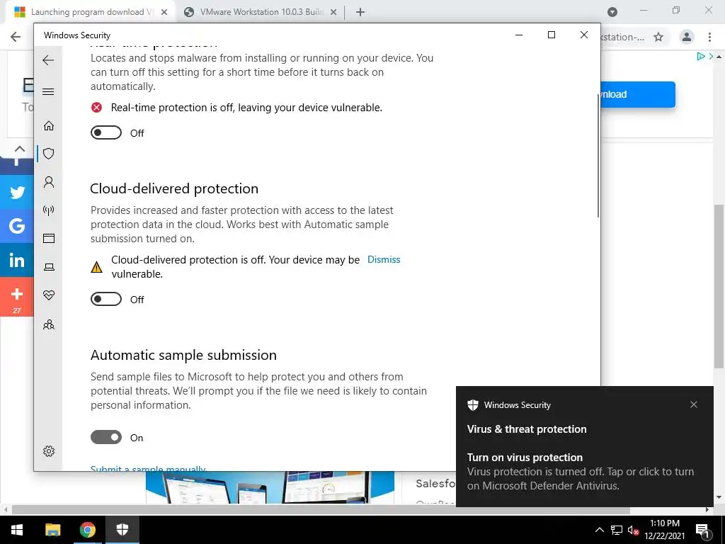The height and width of the screenshot is (544, 725).
Task: Open the Windows Start menu
Action: point(17,530)
